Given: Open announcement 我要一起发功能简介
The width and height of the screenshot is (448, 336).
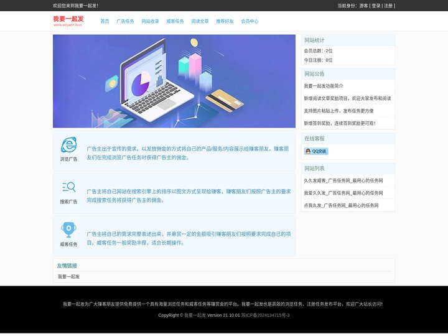Looking at the screenshot, I should tap(324, 86).
